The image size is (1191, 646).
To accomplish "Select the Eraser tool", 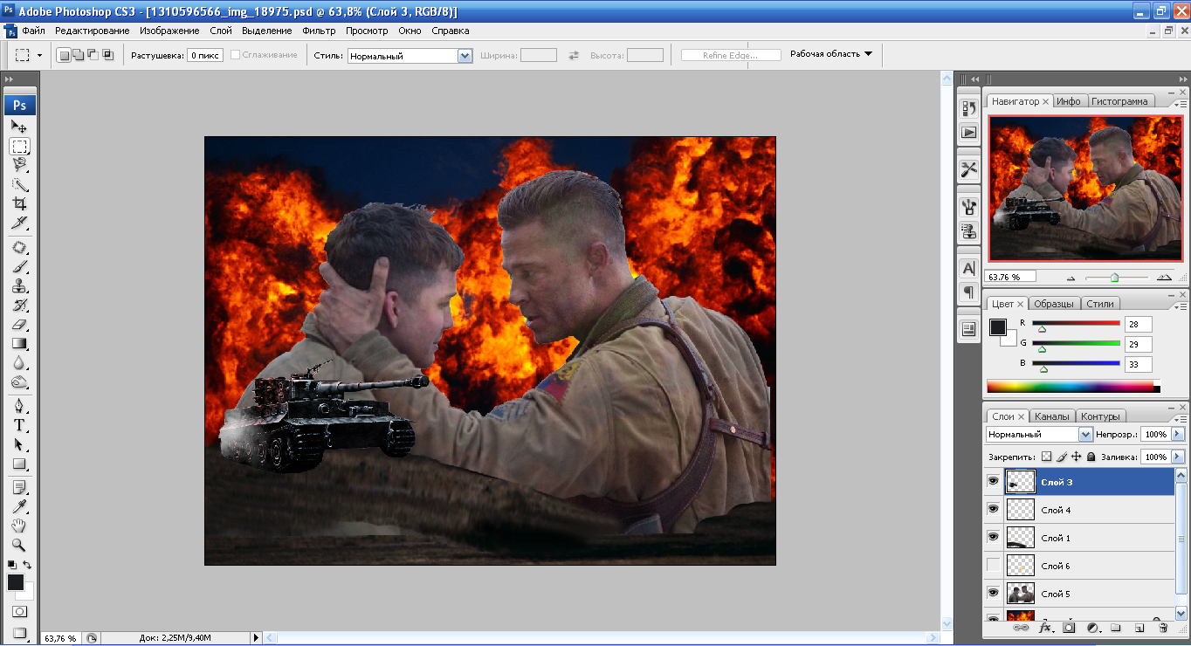I will point(19,325).
